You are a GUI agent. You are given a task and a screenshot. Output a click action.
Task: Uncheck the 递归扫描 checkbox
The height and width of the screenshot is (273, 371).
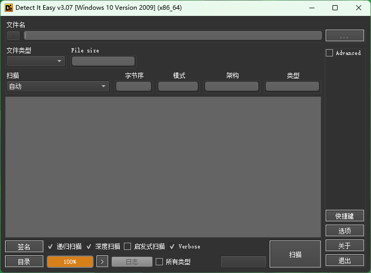coord(50,247)
